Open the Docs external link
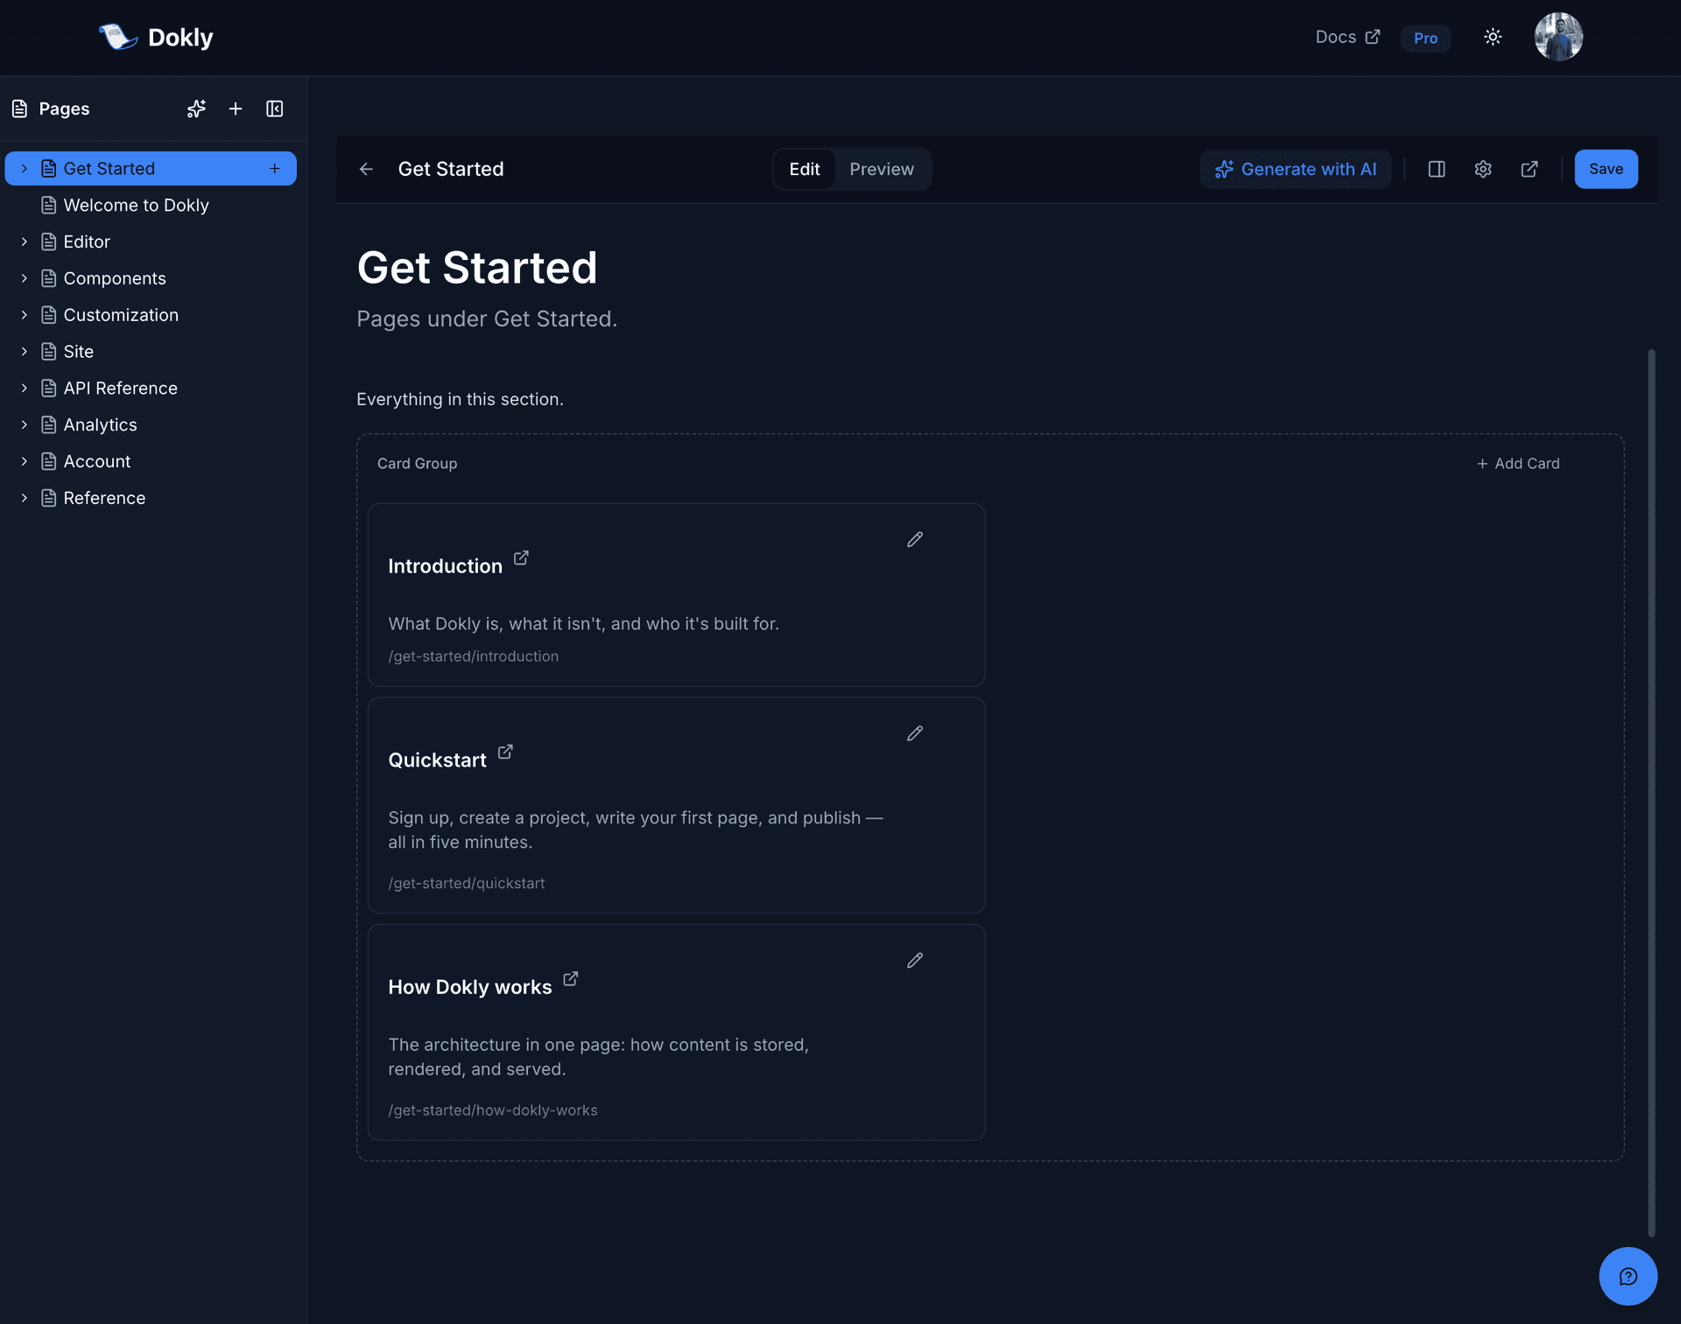The height and width of the screenshot is (1324, 1681). [1347, 37]
